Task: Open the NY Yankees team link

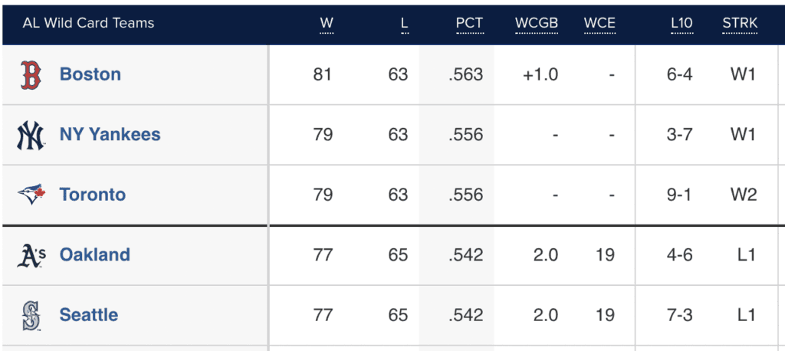Action: point(110,135)
